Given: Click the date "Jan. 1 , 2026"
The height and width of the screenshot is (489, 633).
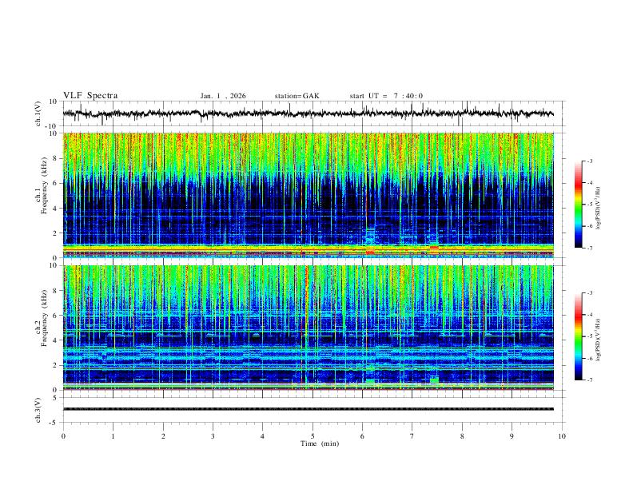Looking at the screenshot, I should tap(223, 96).
